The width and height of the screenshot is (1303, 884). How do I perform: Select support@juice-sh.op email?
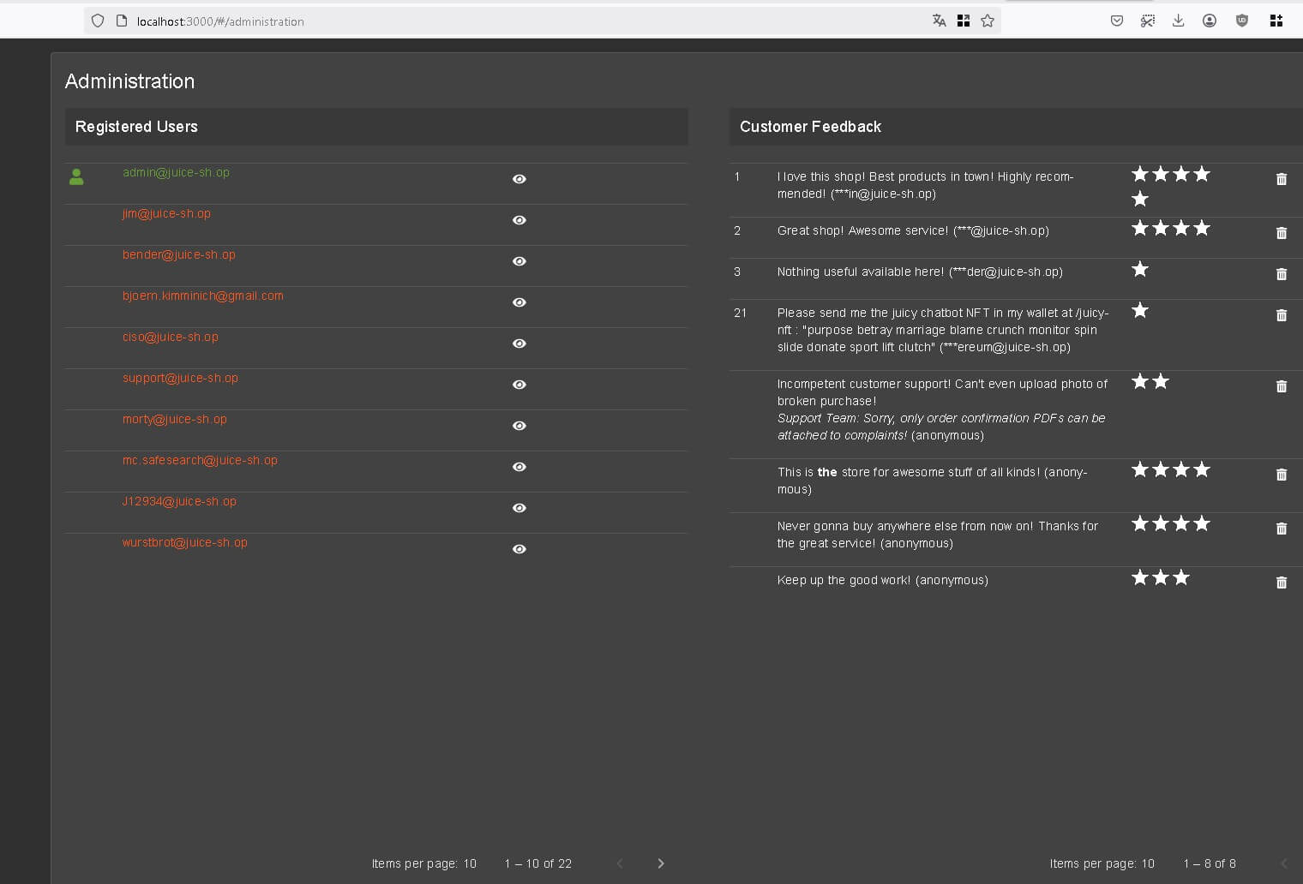pyautogui.click(x=180, y=378)
